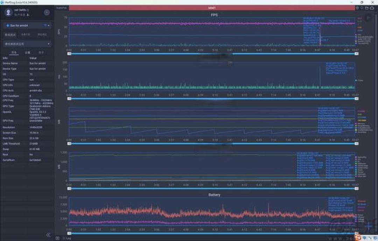This screenshot has width=378, height=241.
Task: Click the left handle of the FPS time range slider
Action: [69, 54]
